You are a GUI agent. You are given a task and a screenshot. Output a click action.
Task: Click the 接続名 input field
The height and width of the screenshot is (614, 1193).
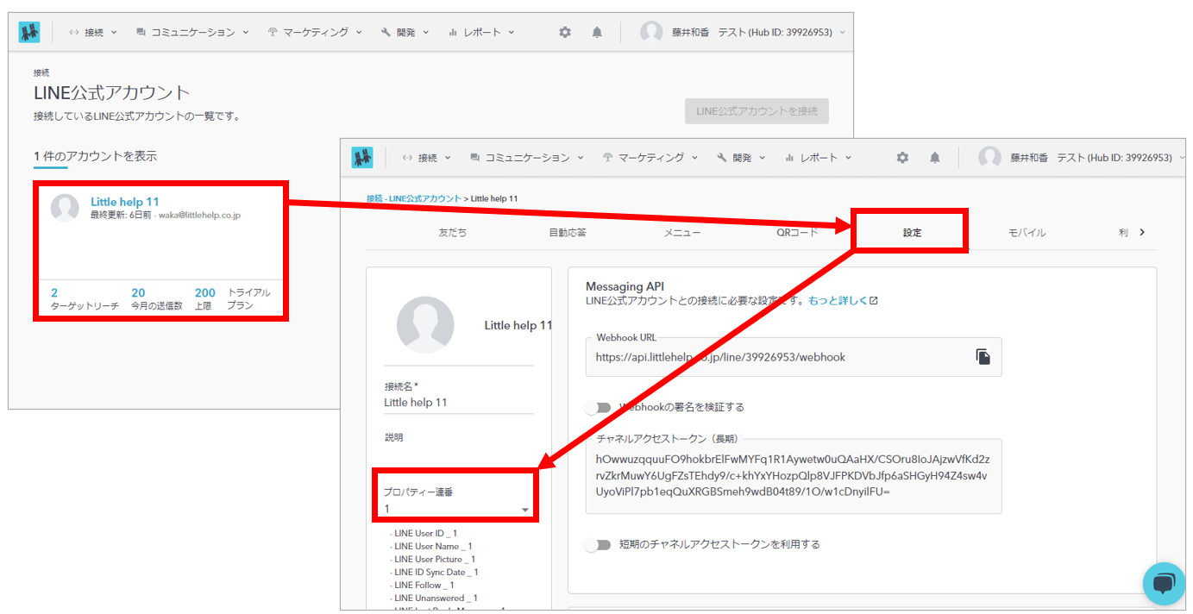[x=457, y=403]
